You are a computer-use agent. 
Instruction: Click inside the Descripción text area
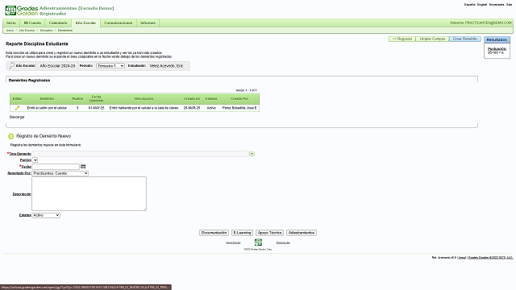tap(89, 193)
